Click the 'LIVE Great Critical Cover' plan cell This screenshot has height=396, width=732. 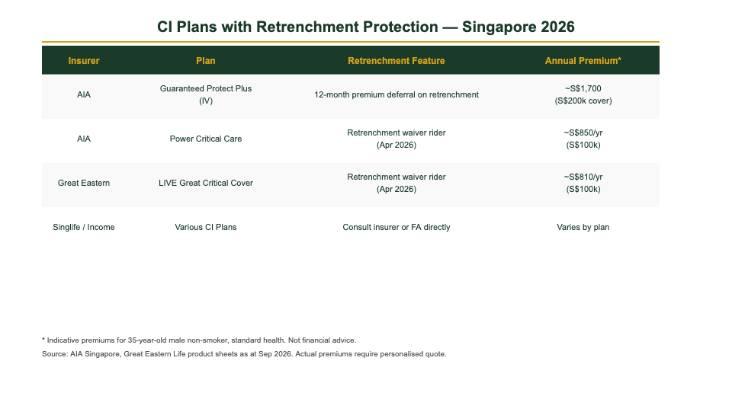pyautogui.click(x=205, y=184)
